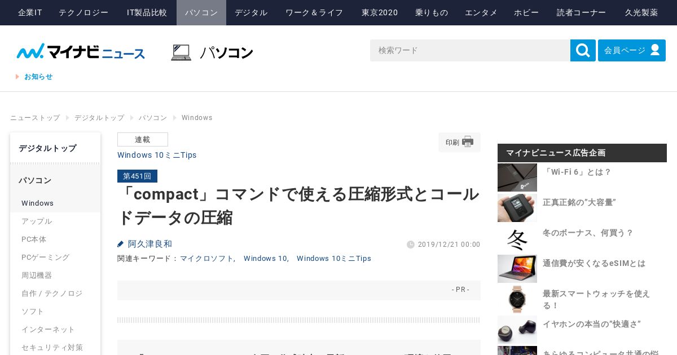Click the tablet eSIM thumbnail
Viewport: 677px width, 355px height.
517,269
